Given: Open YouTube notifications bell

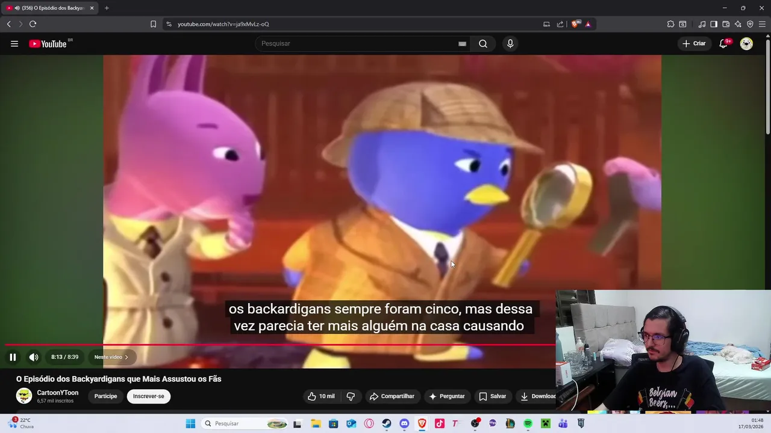Looking at the screenshot, I should pos(724,43).
